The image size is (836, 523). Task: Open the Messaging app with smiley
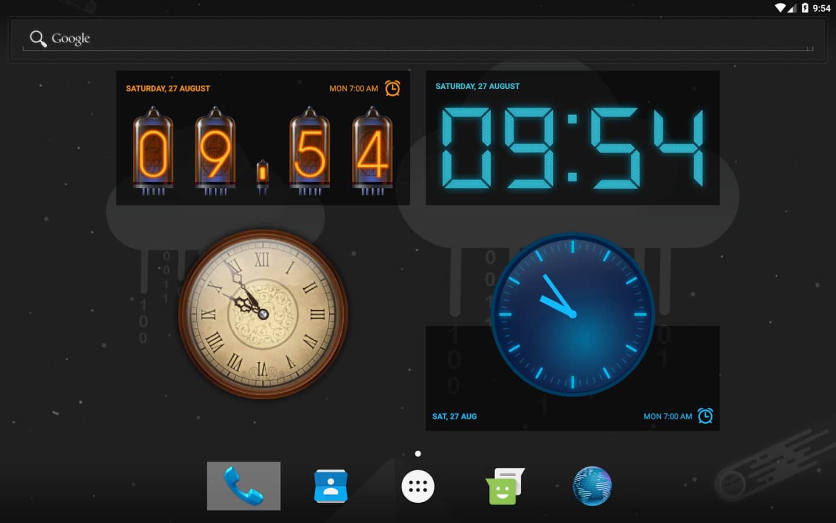pos(504,486)
